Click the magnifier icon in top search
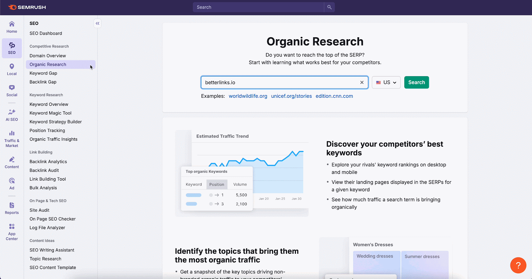 329,7
